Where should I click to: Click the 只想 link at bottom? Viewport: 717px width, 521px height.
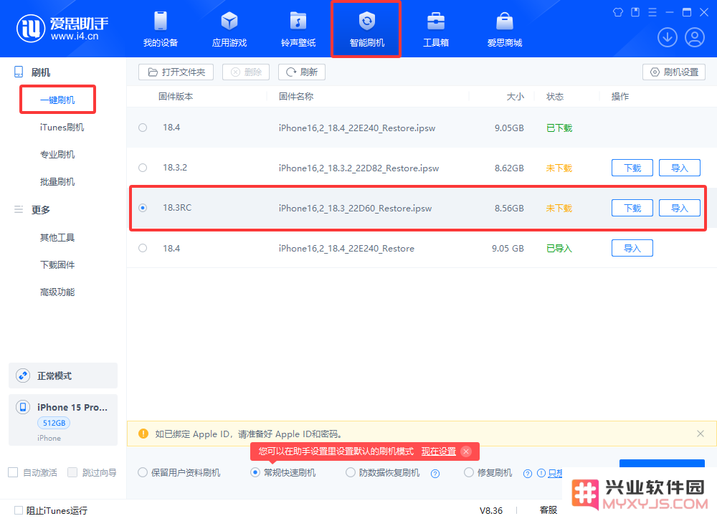(x=555, y=474)
